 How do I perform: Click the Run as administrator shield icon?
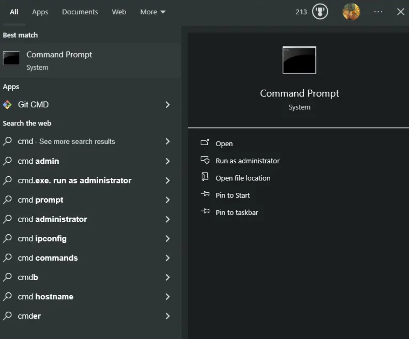click(x=205, y=160)
